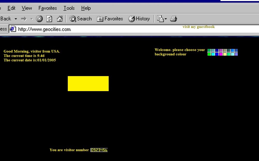This screenshot has width=259, height=161.
Task: Open the Search pane from toolbar
Action: (x=80, y=19)
